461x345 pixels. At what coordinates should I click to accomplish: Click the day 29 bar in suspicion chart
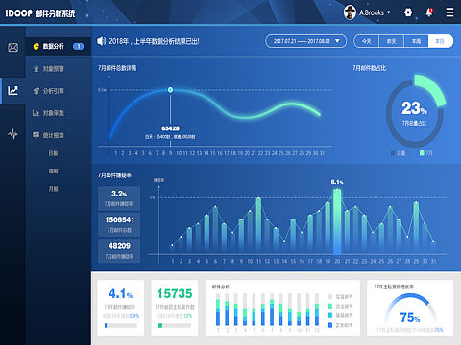(x=416, y=228)
